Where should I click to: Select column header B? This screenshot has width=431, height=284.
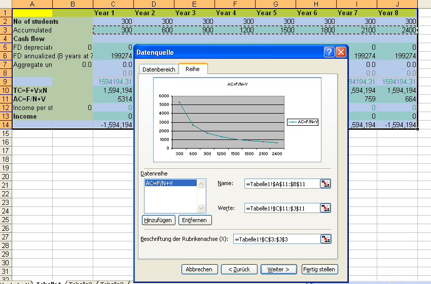(73, 4)
